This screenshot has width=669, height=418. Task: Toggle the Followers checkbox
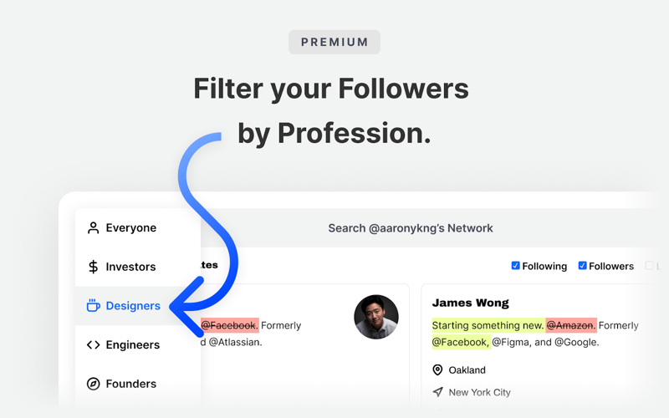pos(582,266)
